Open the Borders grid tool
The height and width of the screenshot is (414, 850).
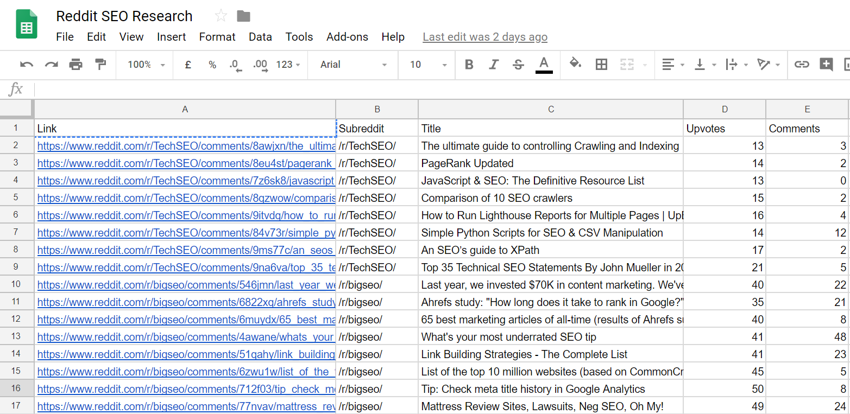601,65
